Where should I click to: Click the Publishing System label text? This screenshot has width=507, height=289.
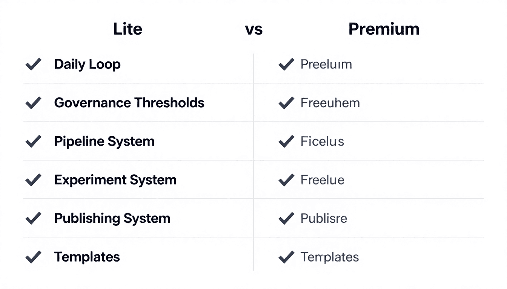pyautogui.click(x=112, y=218)
